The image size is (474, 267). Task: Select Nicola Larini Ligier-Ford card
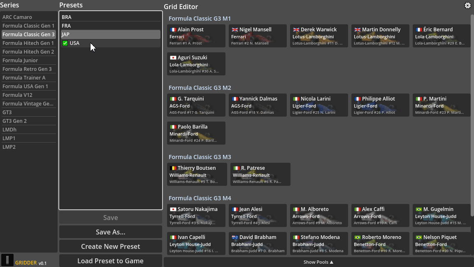click(319, 105)
